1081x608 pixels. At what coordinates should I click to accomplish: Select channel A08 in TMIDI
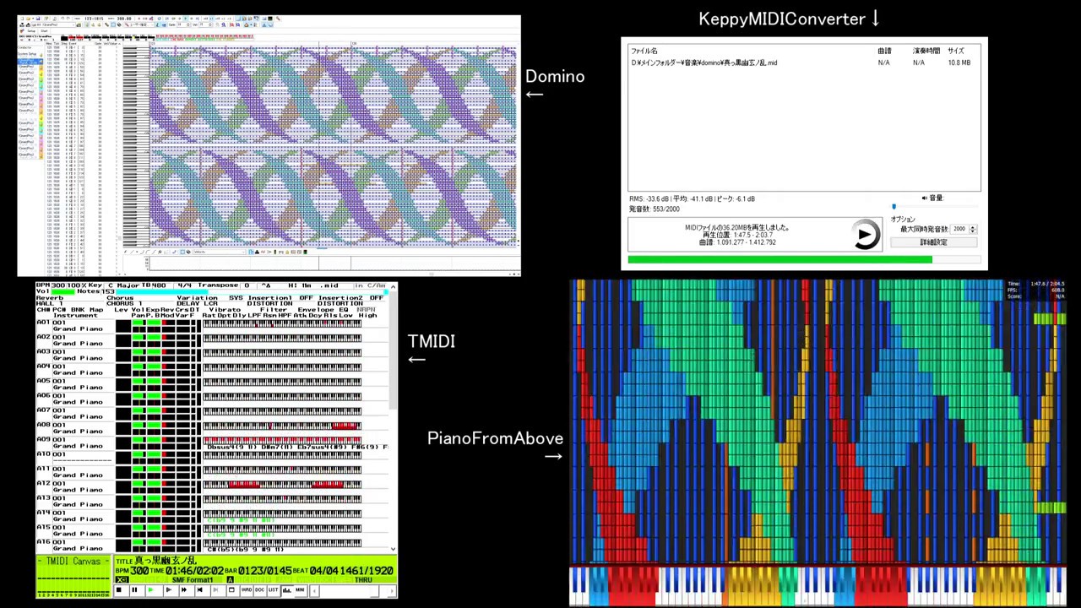pos(44,425)
